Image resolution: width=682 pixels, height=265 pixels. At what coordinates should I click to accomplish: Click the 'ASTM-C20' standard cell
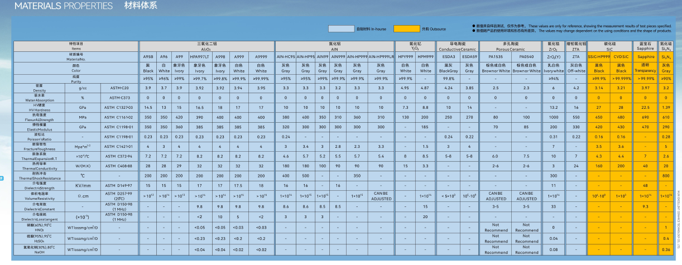[x=119, y=88]
